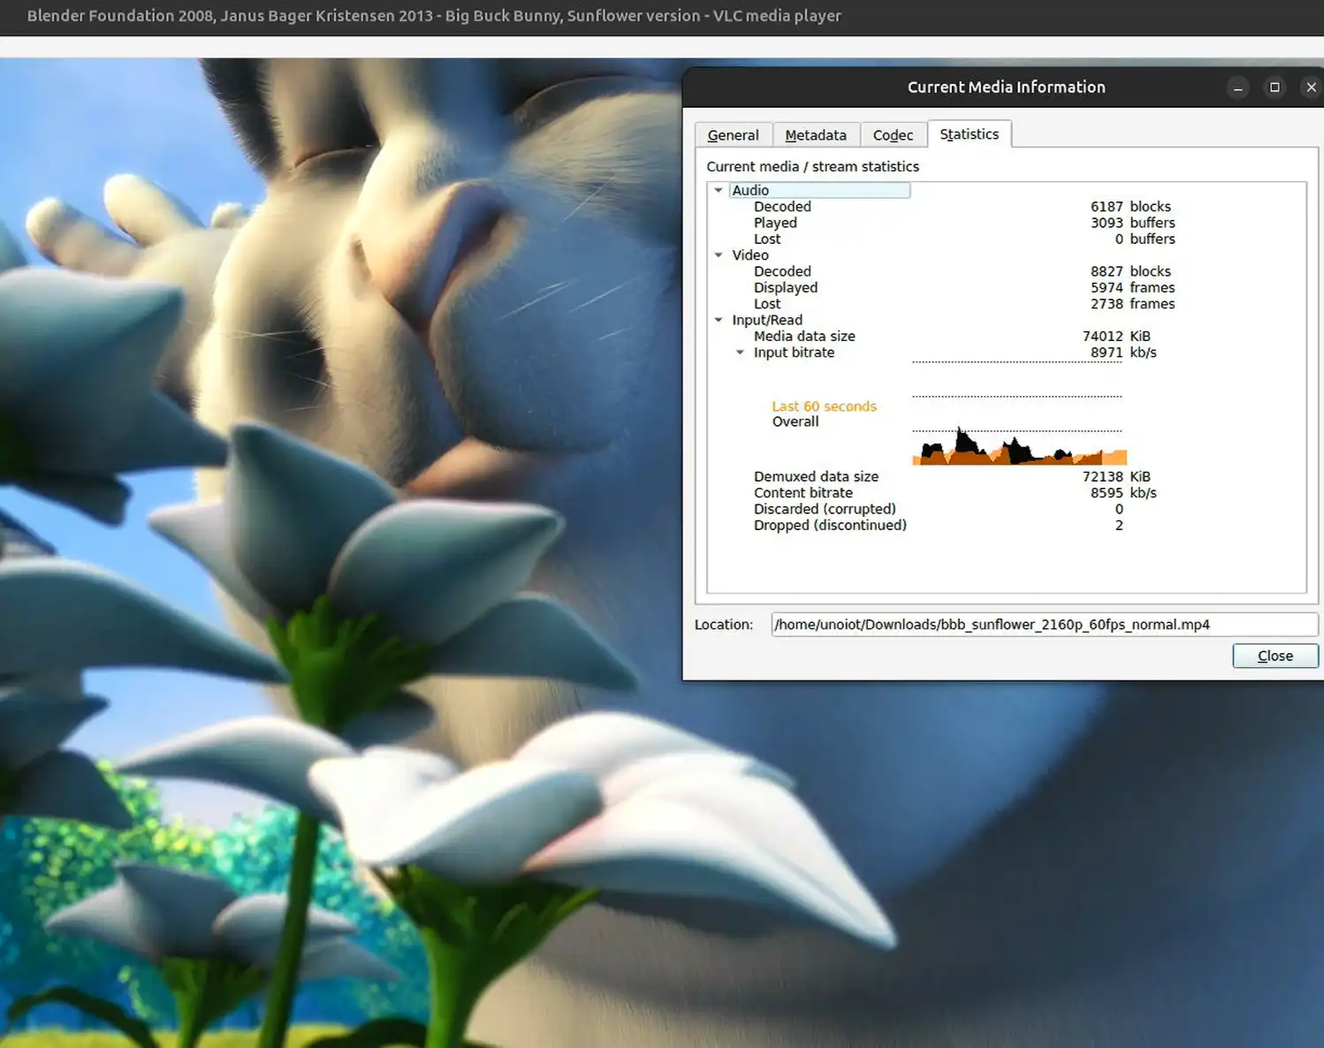Click the 74012 KiB media data value

[1116, 336]
